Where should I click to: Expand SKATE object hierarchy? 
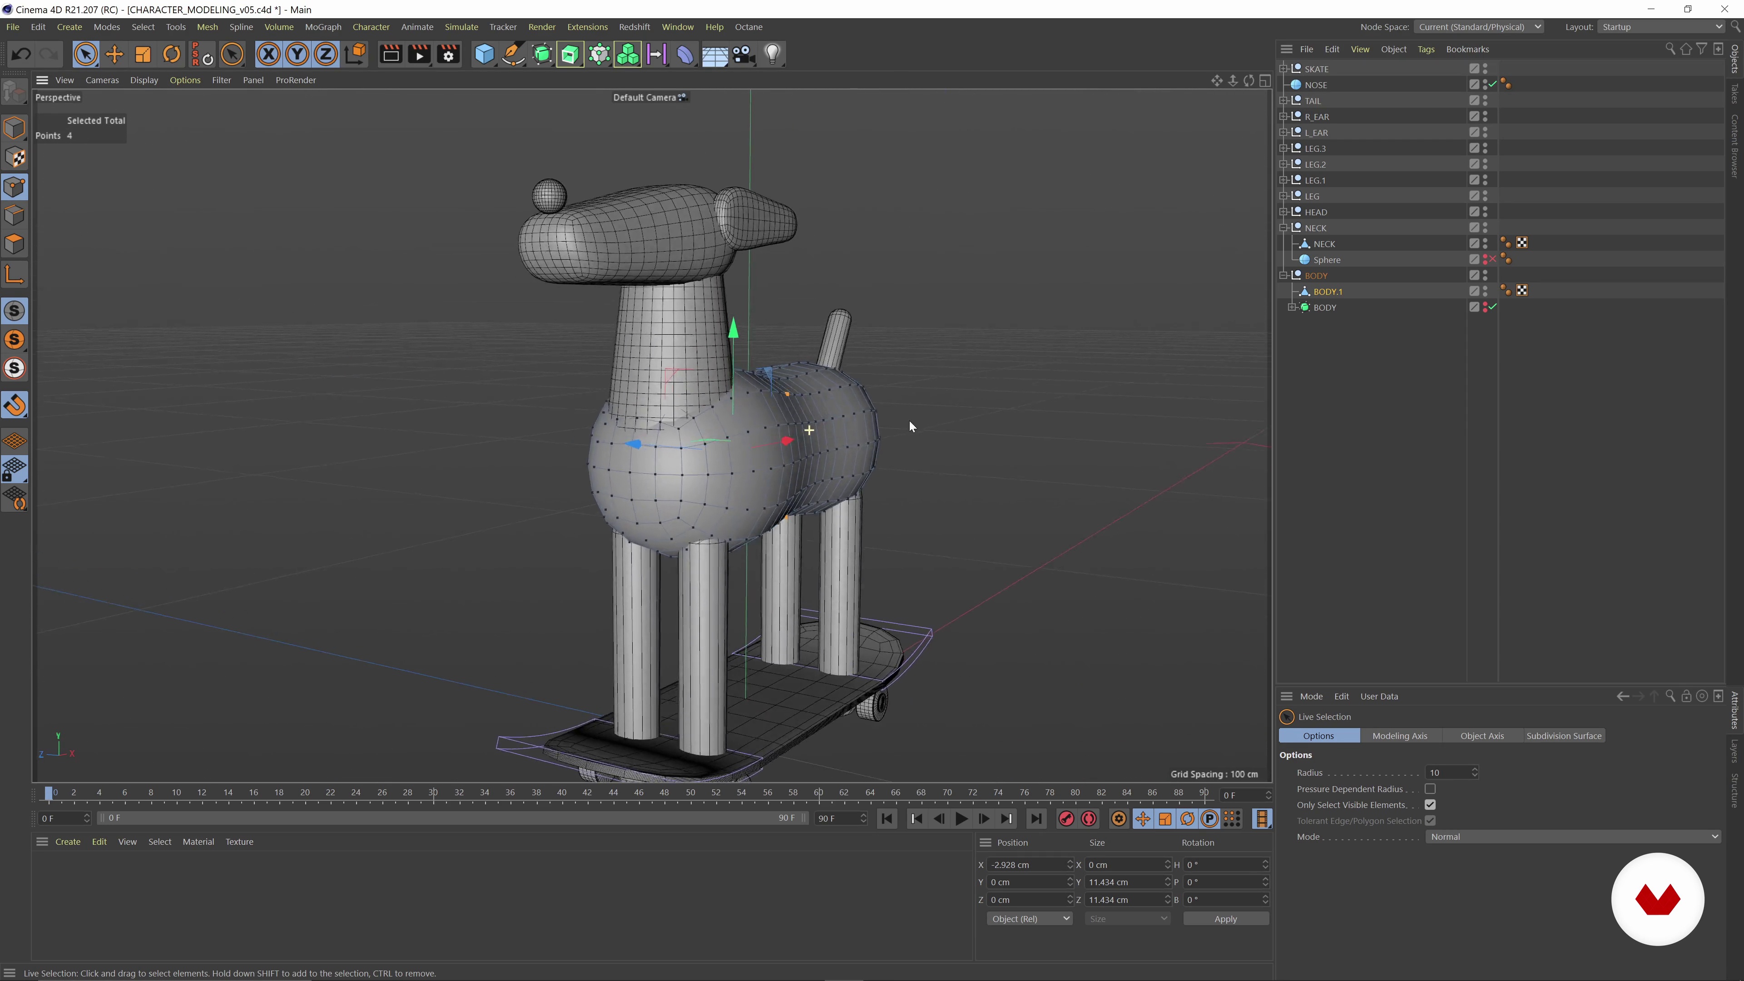[x=1283, y=69]
